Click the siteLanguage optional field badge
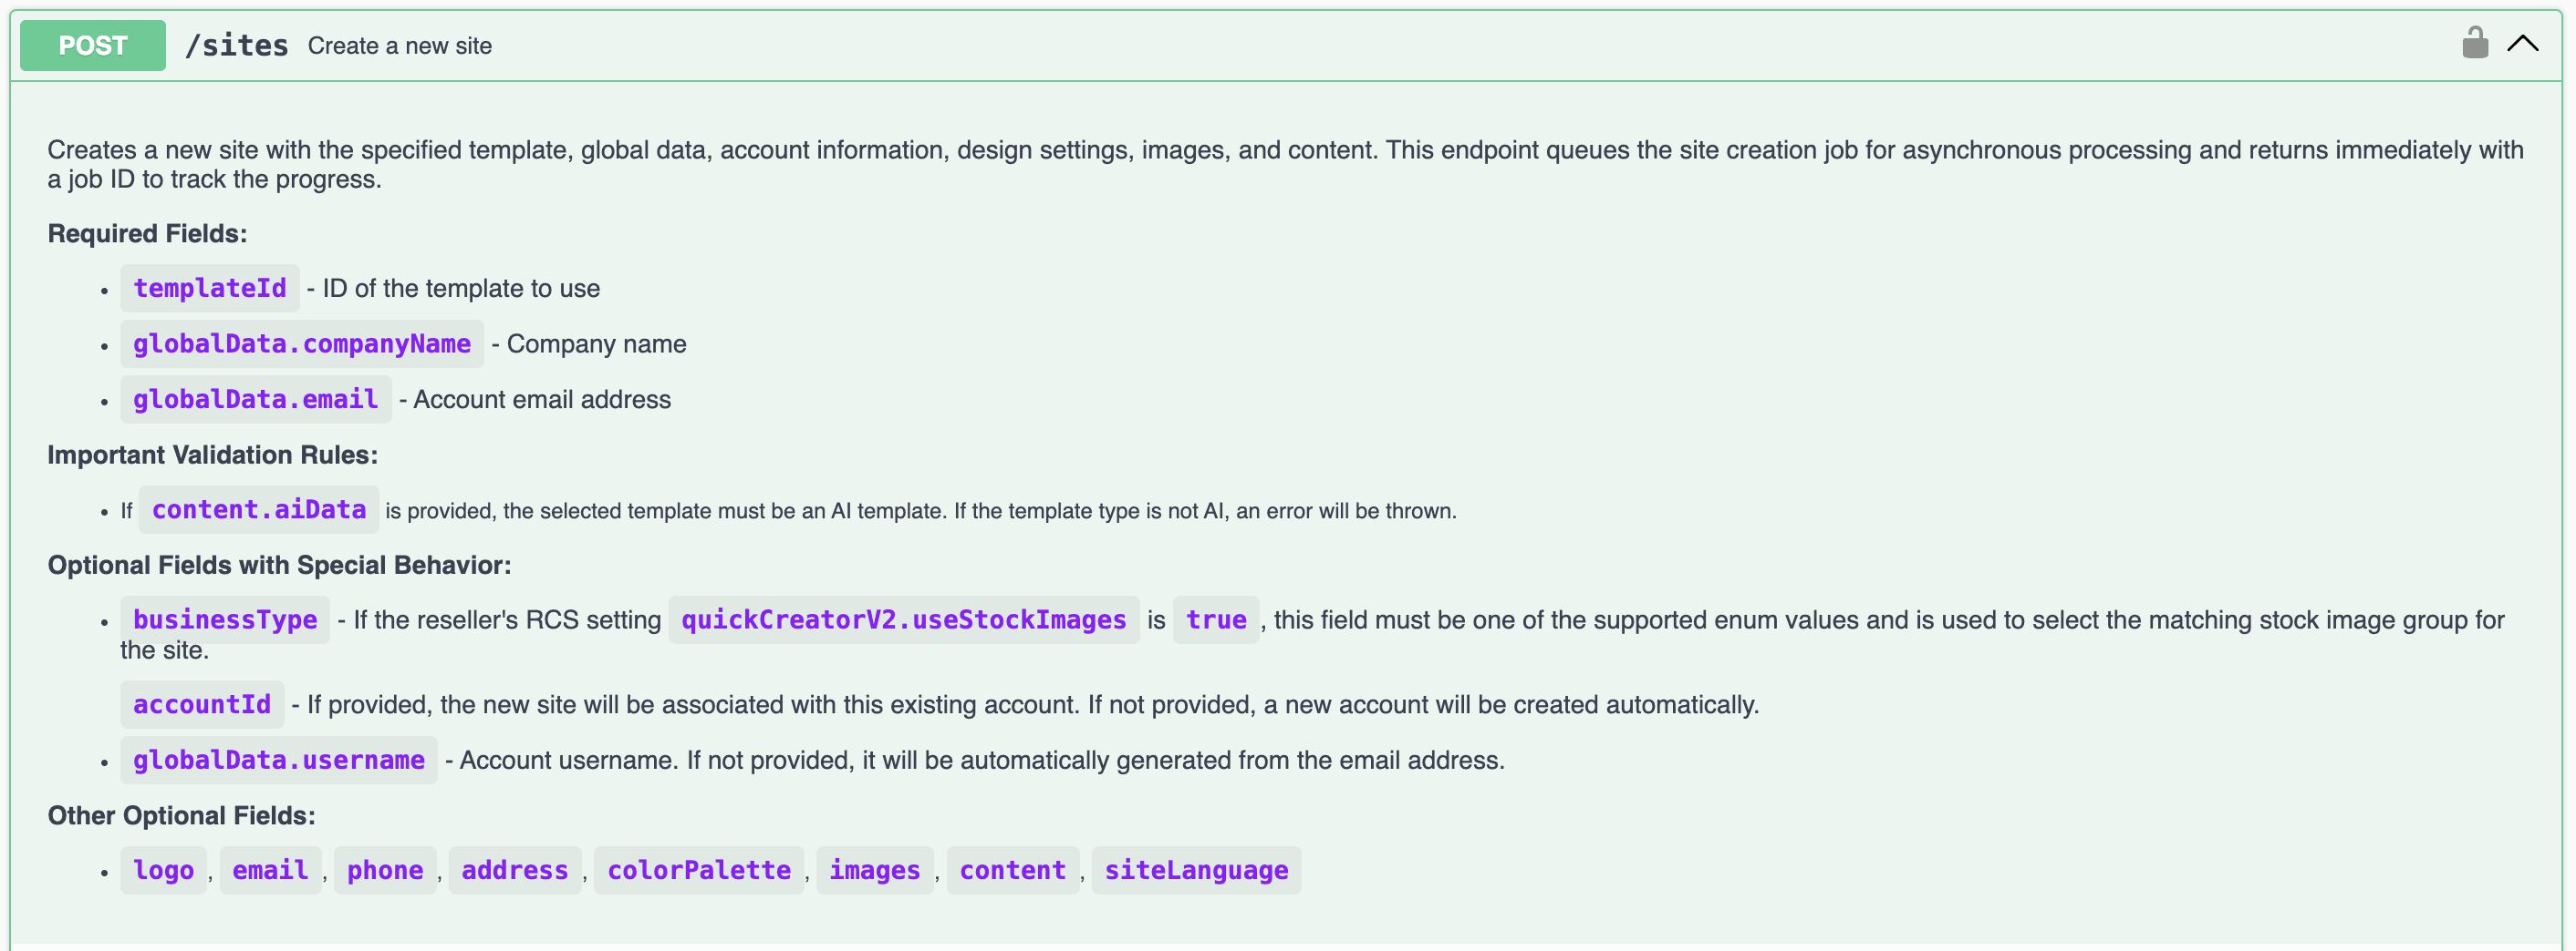2576x951 pixels. (1196, 869)
